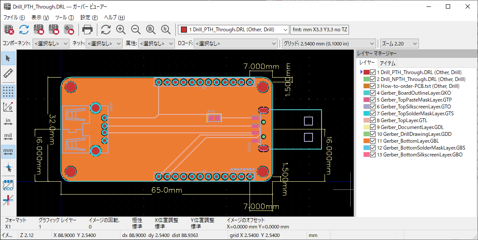Toggle Gerber_TopSilkscreenLayer.GTO layer visibility

pos(373,107)
